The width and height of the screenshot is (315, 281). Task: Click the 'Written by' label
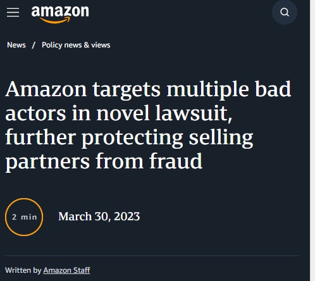[x=23, y=270]
